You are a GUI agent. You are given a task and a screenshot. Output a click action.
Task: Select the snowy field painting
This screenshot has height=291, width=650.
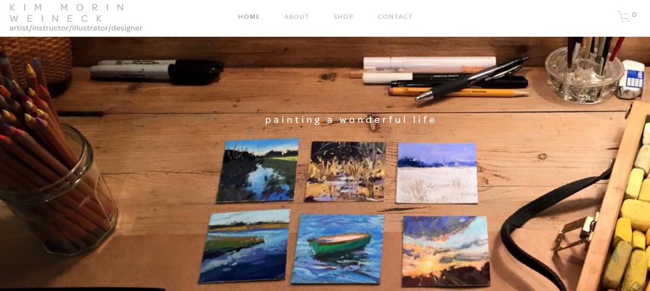437,173
